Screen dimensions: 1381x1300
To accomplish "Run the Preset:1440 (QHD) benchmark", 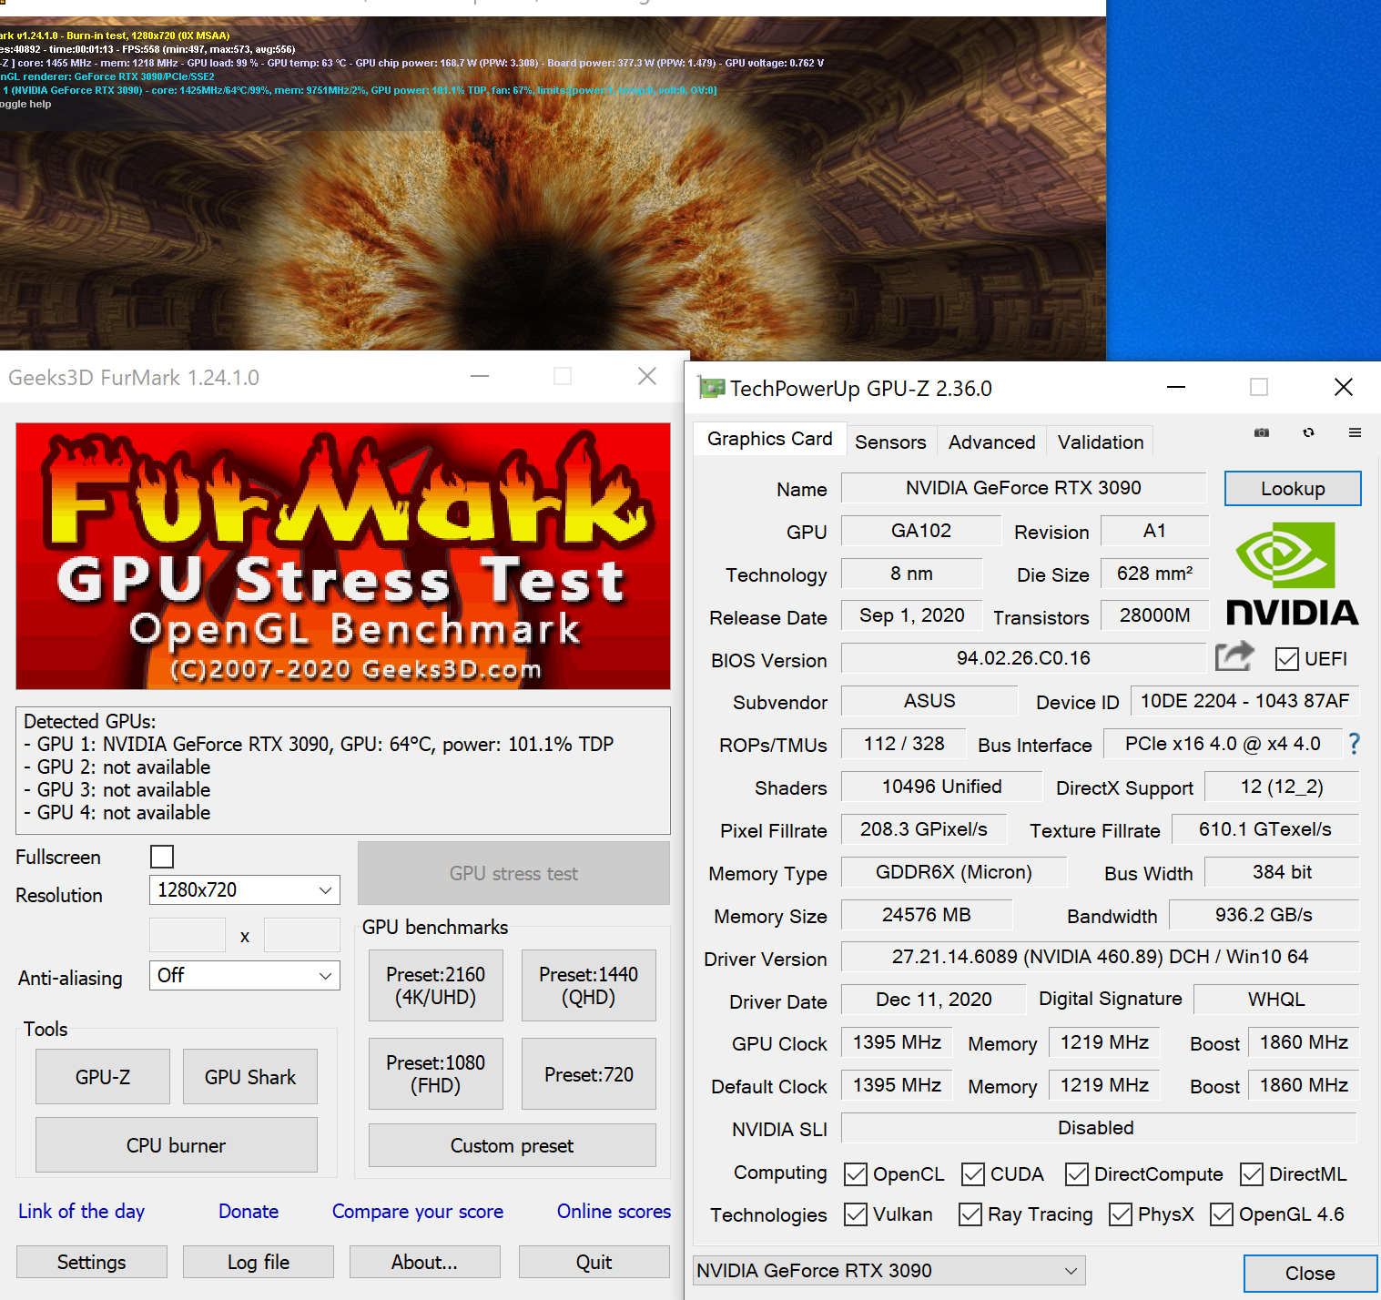I will pos(588,985).
